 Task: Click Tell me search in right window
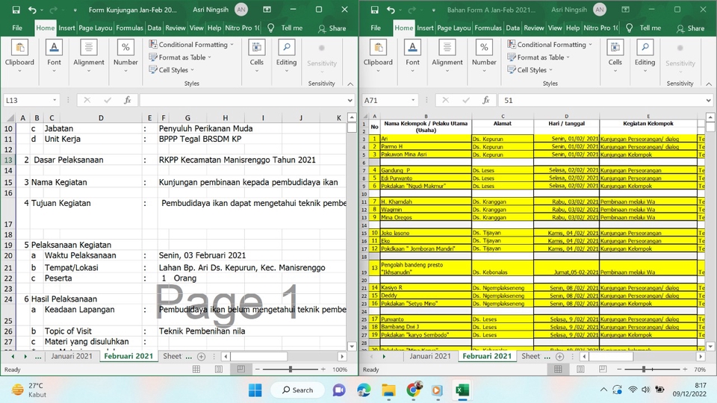point(644,28)
